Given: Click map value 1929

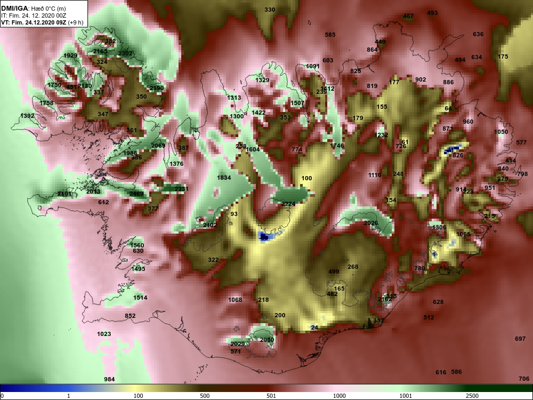Looking at the screenshot, I should click(x=70, y=55).
